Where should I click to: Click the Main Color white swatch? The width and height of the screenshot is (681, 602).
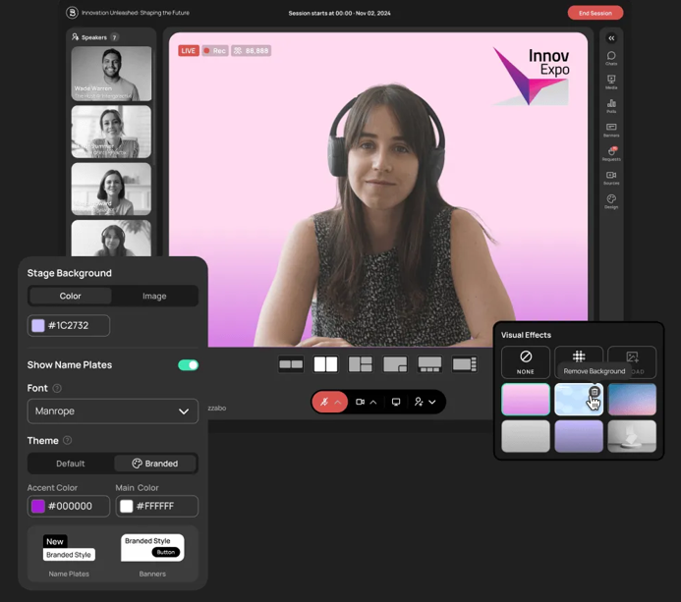click(x=127, y=506)
